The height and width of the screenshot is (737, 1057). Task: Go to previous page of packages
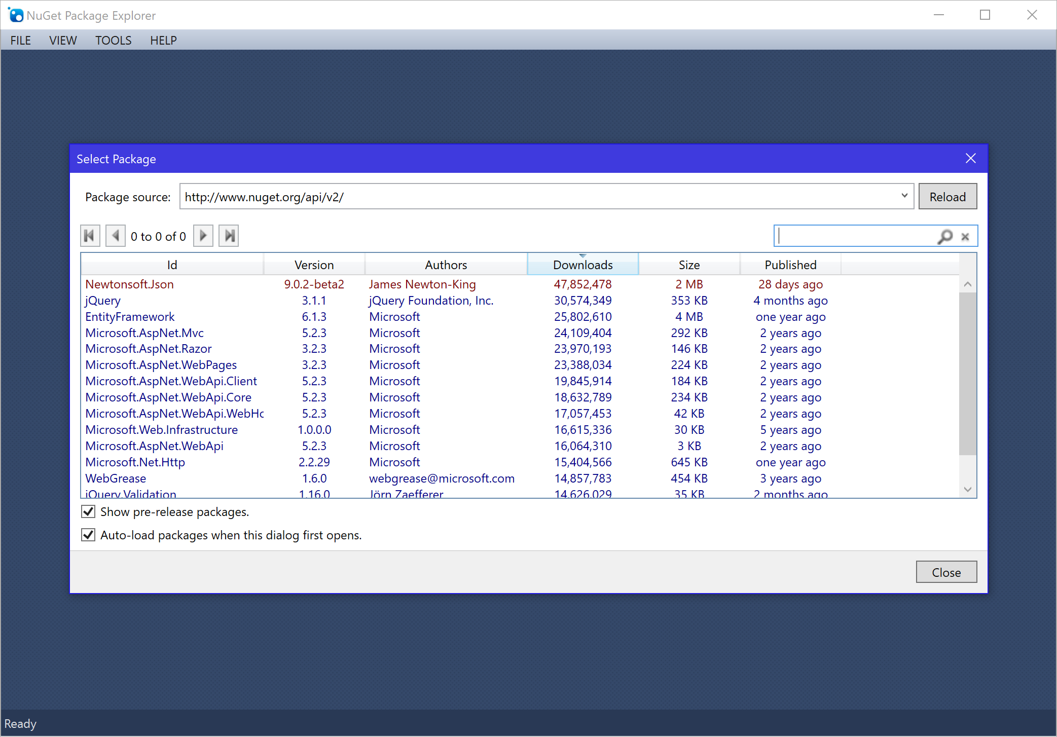[x=115, y=236]
